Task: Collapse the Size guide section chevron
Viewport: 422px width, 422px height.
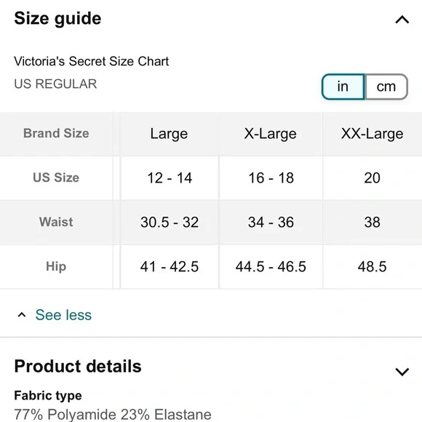Action: point(402,20)
